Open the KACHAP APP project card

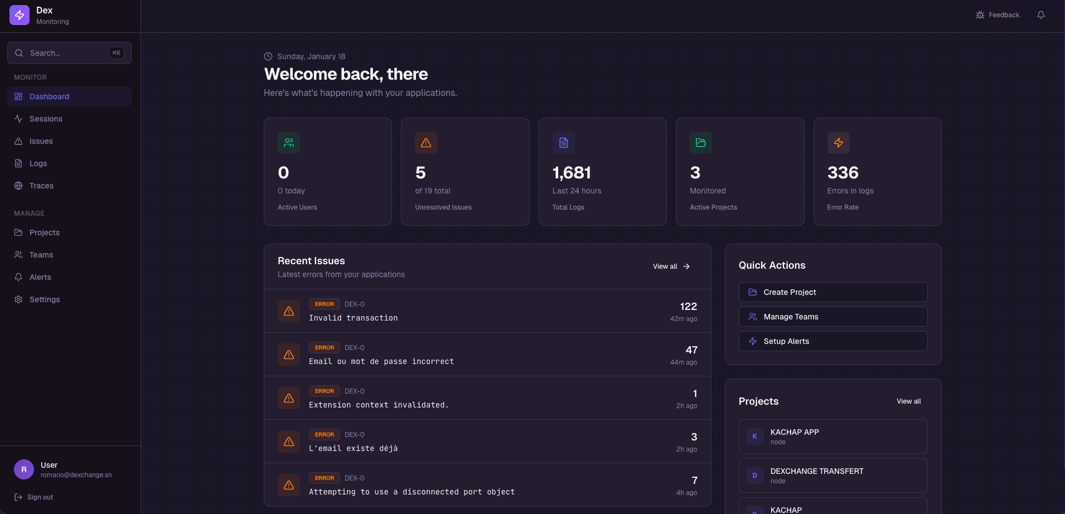click(x=832, y=436)
